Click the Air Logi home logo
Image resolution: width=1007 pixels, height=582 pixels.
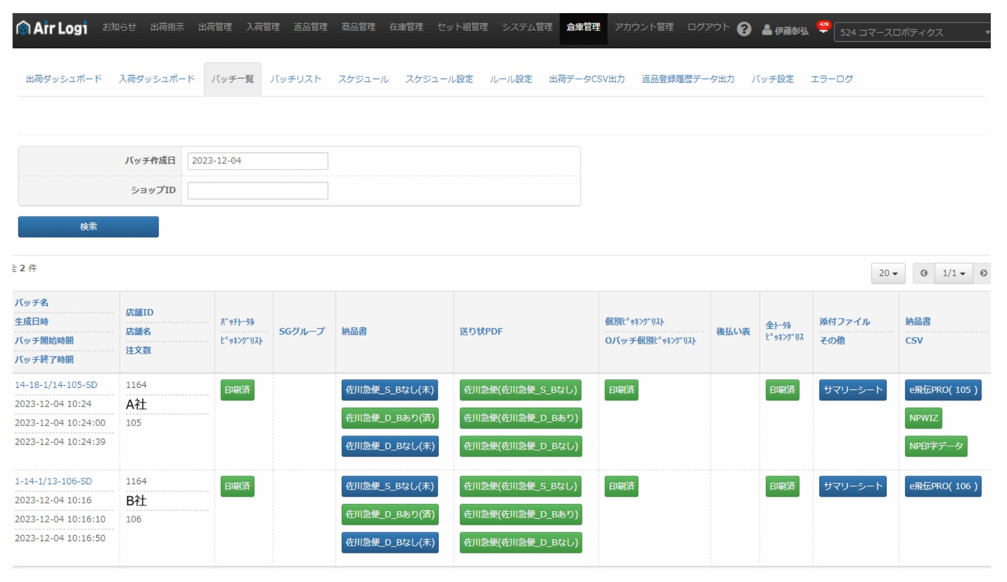52,28
